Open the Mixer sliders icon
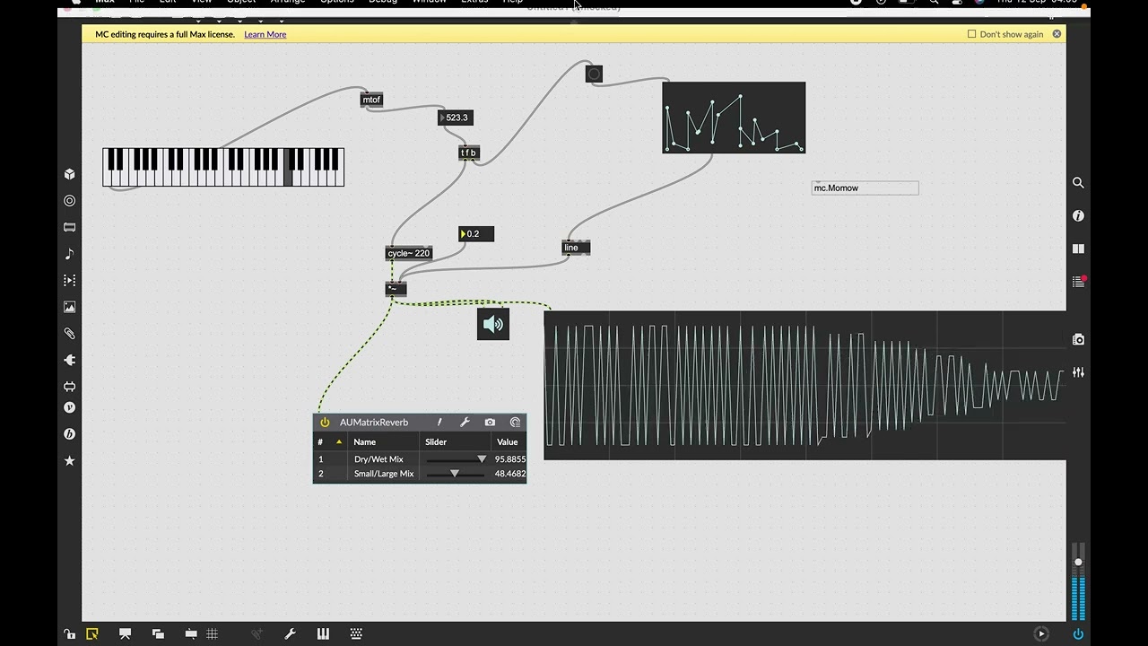 point(1078,372)
